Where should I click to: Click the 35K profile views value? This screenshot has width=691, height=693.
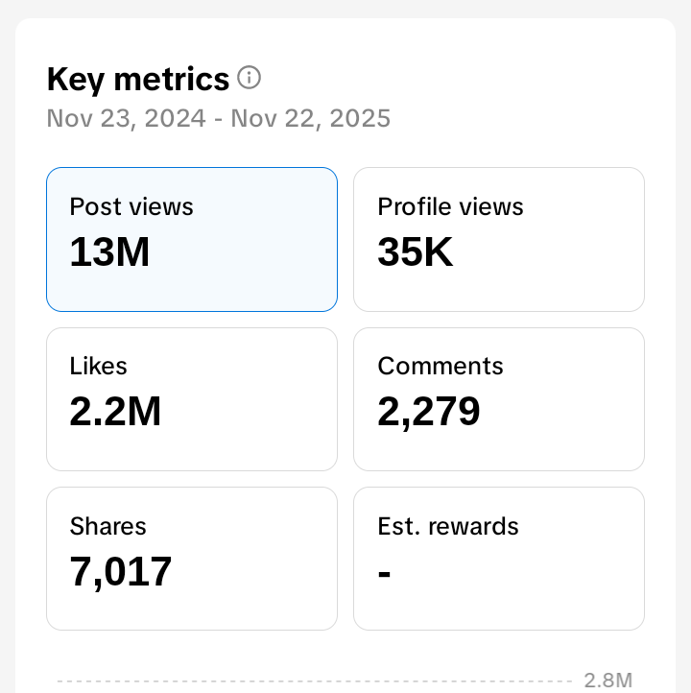[x=415, y=252]
